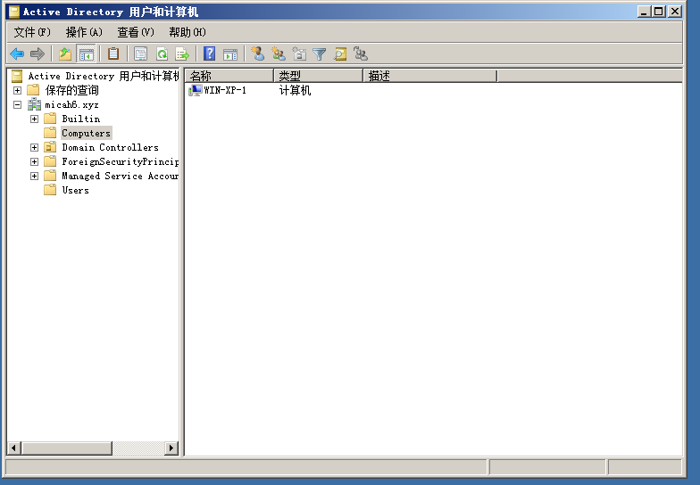Minimize the Active Directory window

point(643,12)
